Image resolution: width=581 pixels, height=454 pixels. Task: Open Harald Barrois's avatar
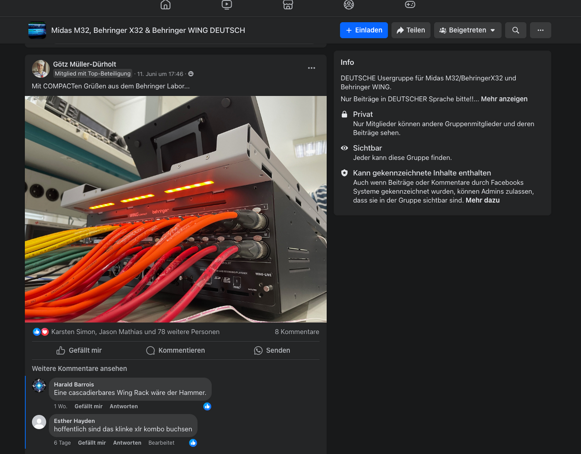pyautogui.click(x=39, y=385)
